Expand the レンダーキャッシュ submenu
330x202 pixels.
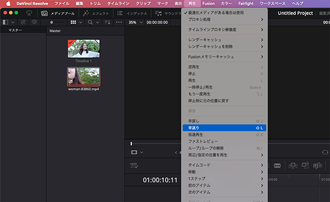pyautogui.click(x=224, y=40)
